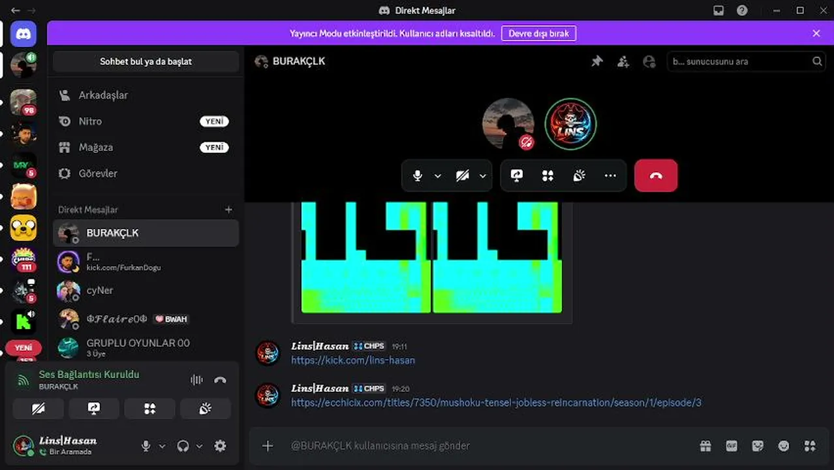834x470 pixels.
Task: Toggle noise suppression in voice panel
Action: coord(196,380)
